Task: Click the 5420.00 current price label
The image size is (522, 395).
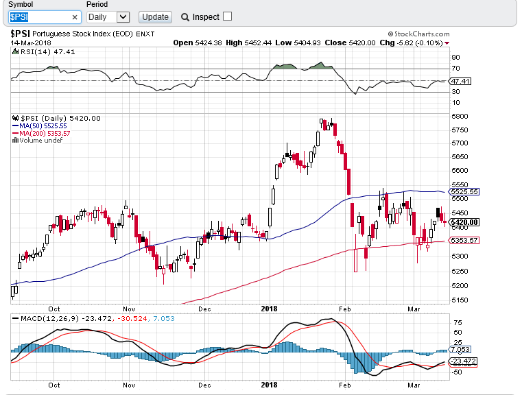Action: click(x=464, y=222)
